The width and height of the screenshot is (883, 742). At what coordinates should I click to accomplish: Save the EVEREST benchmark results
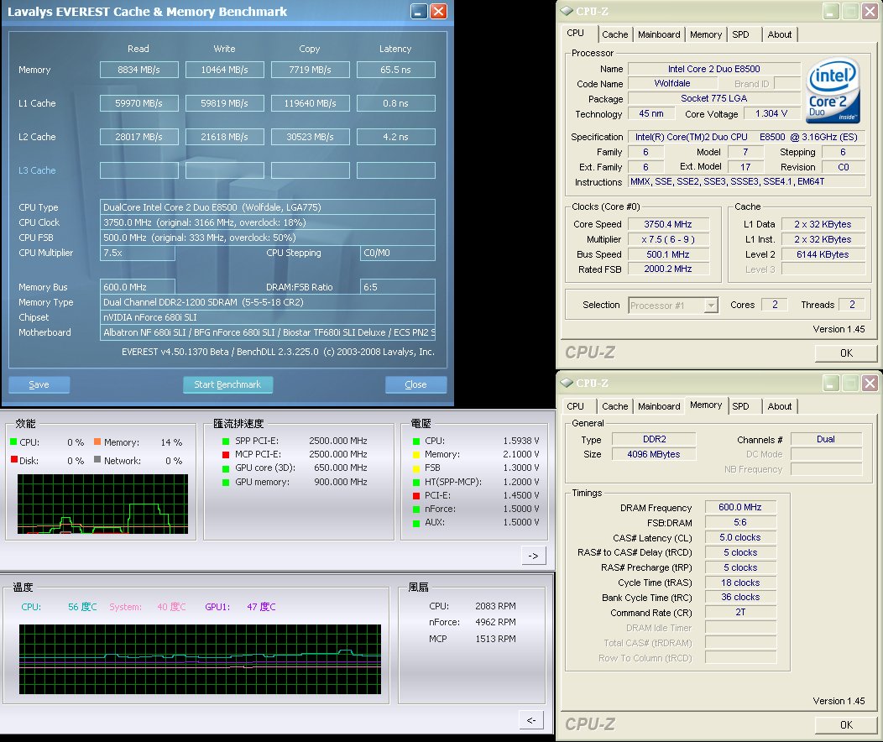(39, 384)
